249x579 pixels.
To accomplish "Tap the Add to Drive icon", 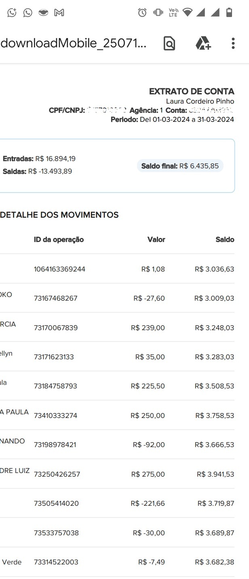I will pos(202,43).
